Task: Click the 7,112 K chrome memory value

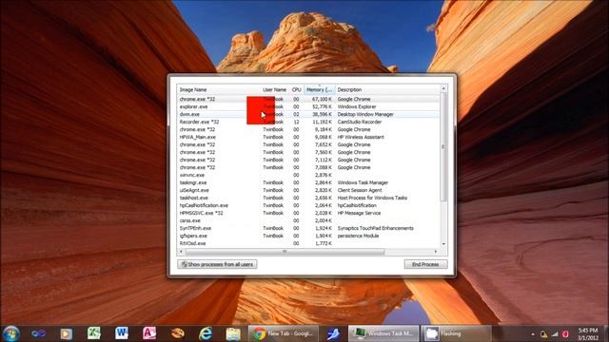Action: [324, 160]
